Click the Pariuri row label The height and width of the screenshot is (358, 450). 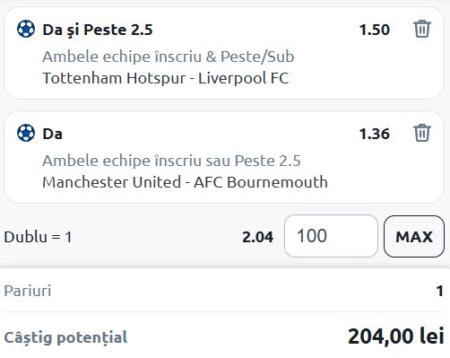coord(28,291)
